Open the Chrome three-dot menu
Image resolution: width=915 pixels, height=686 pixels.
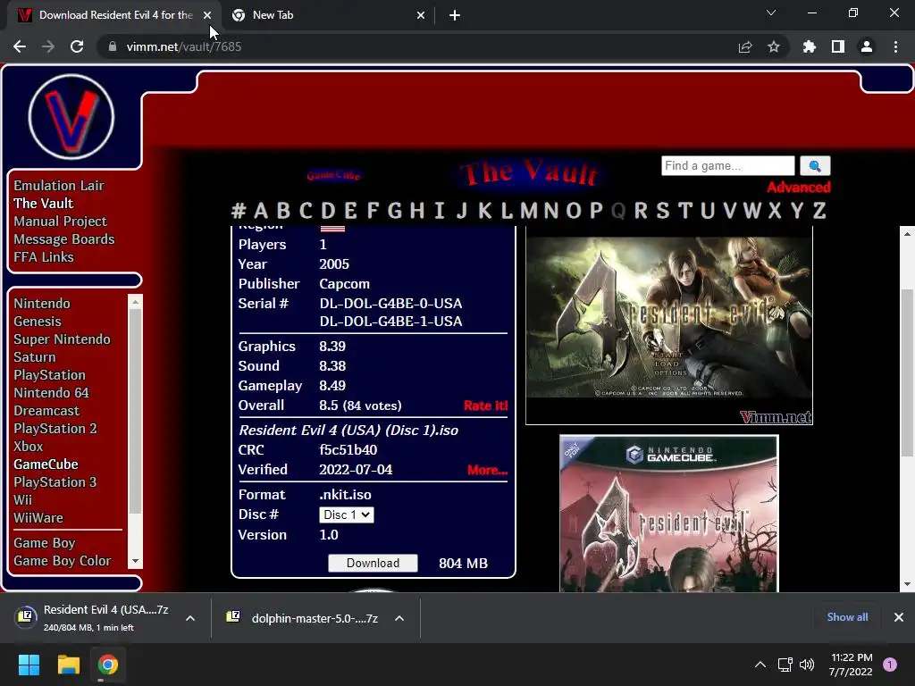pos(895,46)
